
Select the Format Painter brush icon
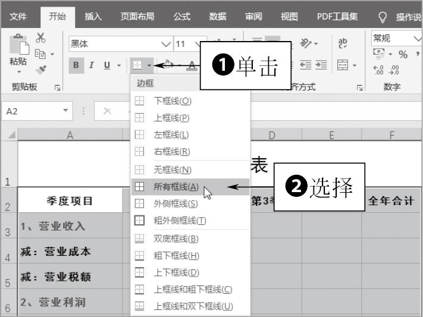click(x=40, y=70)
